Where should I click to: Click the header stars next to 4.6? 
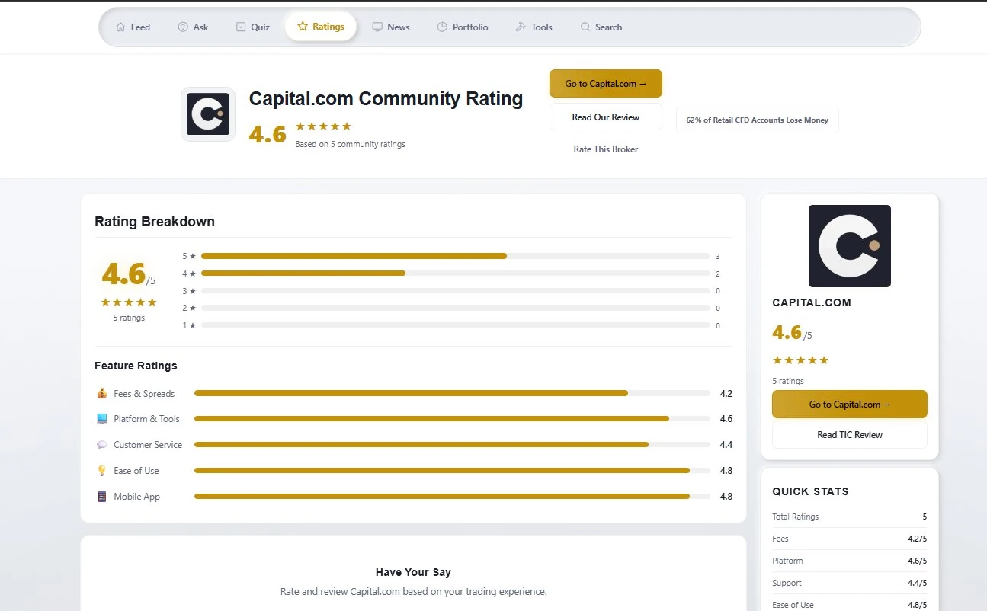pos(323,126)
